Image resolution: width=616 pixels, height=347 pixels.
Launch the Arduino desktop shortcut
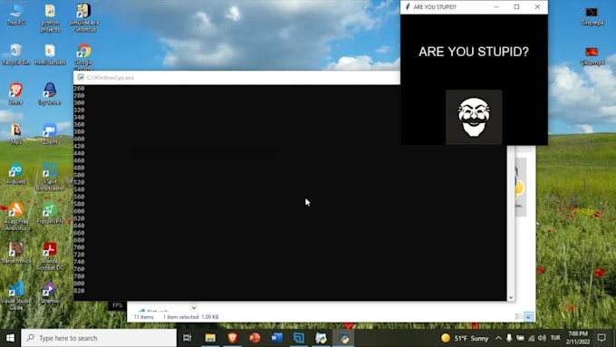point(16,174)
